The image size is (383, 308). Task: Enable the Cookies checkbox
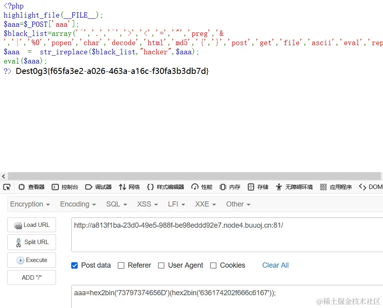tap(213, 265)
